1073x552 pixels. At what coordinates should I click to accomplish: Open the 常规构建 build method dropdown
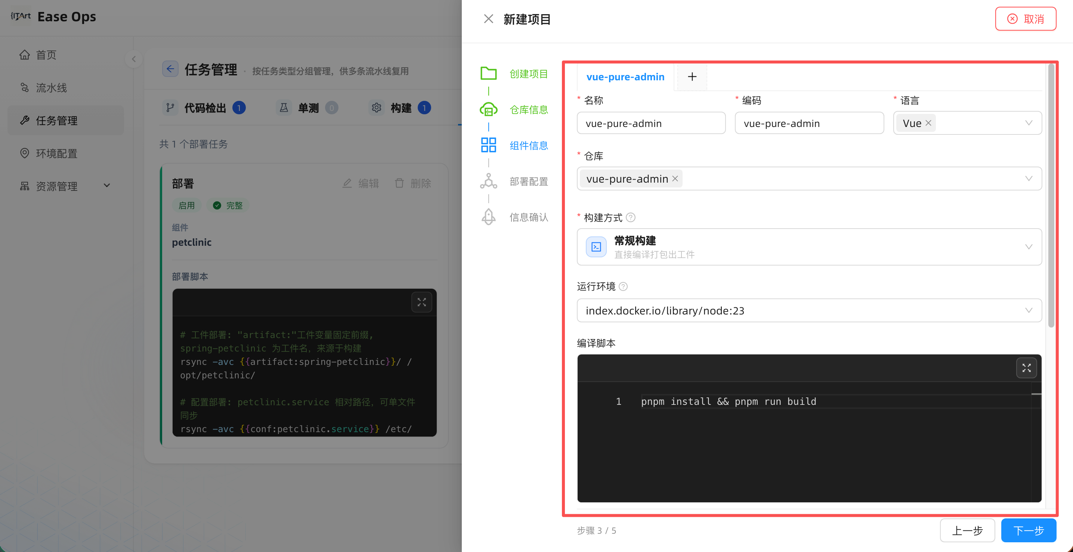tap(809, 247)
